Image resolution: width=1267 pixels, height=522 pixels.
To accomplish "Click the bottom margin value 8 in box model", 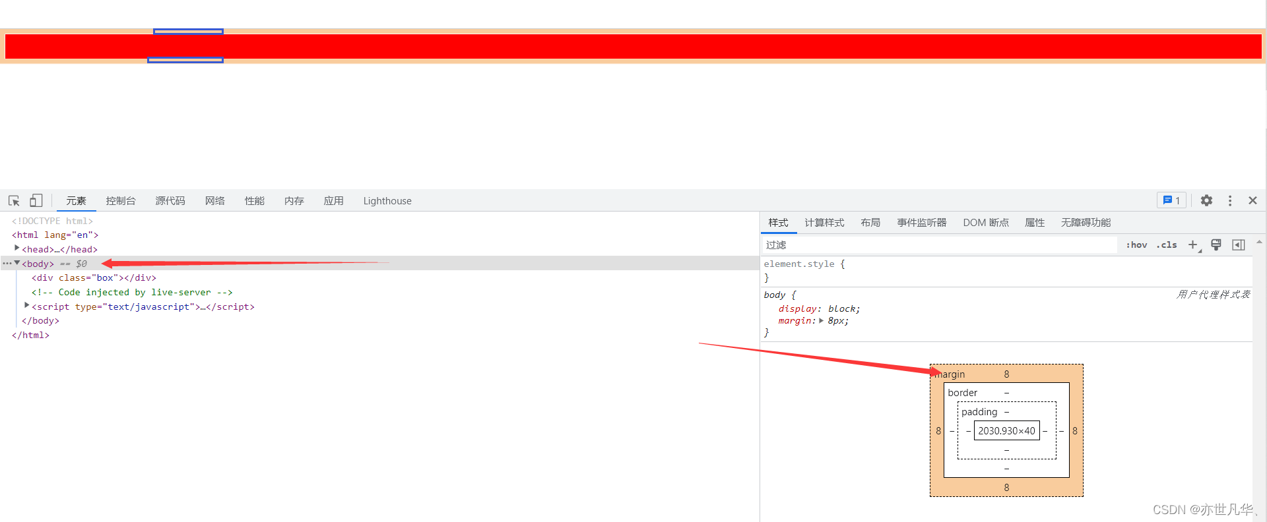I will click(x=1006, y=487).
